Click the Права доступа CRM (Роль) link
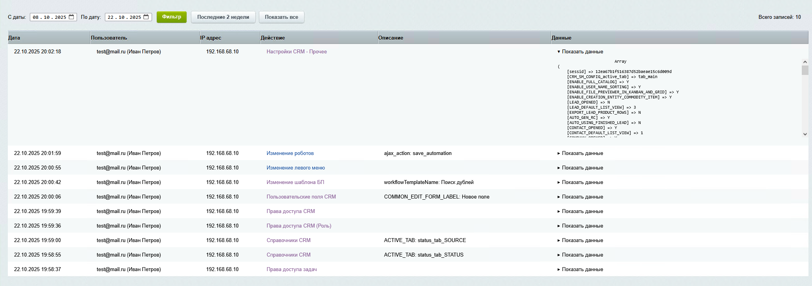Image resolution: width=812 pixels, height=286 pixels. (299, 226)
